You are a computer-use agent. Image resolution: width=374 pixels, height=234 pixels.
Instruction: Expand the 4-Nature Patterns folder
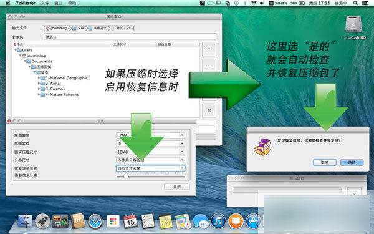pyautogui.click(x=39, y=95)
